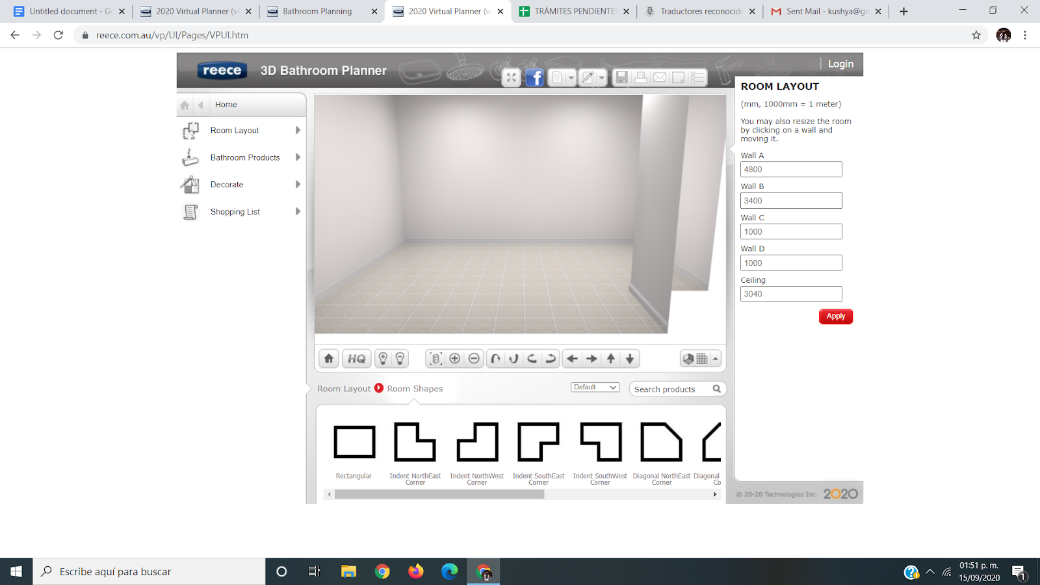Click the Wall C dimension field

click(x=791, y=232)
